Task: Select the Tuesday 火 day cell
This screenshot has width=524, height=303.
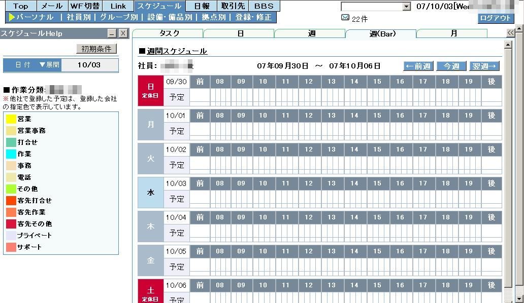Action: [151, 159]
